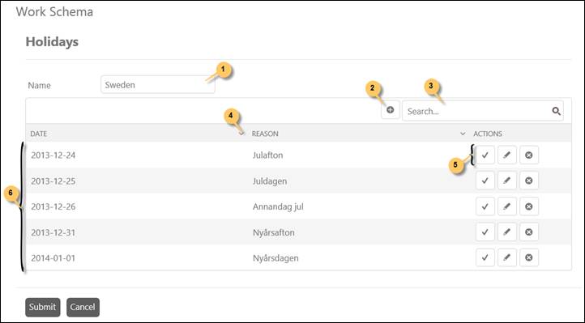
Task: Click the Juldagen reason cell
Action: pos(270,181)
